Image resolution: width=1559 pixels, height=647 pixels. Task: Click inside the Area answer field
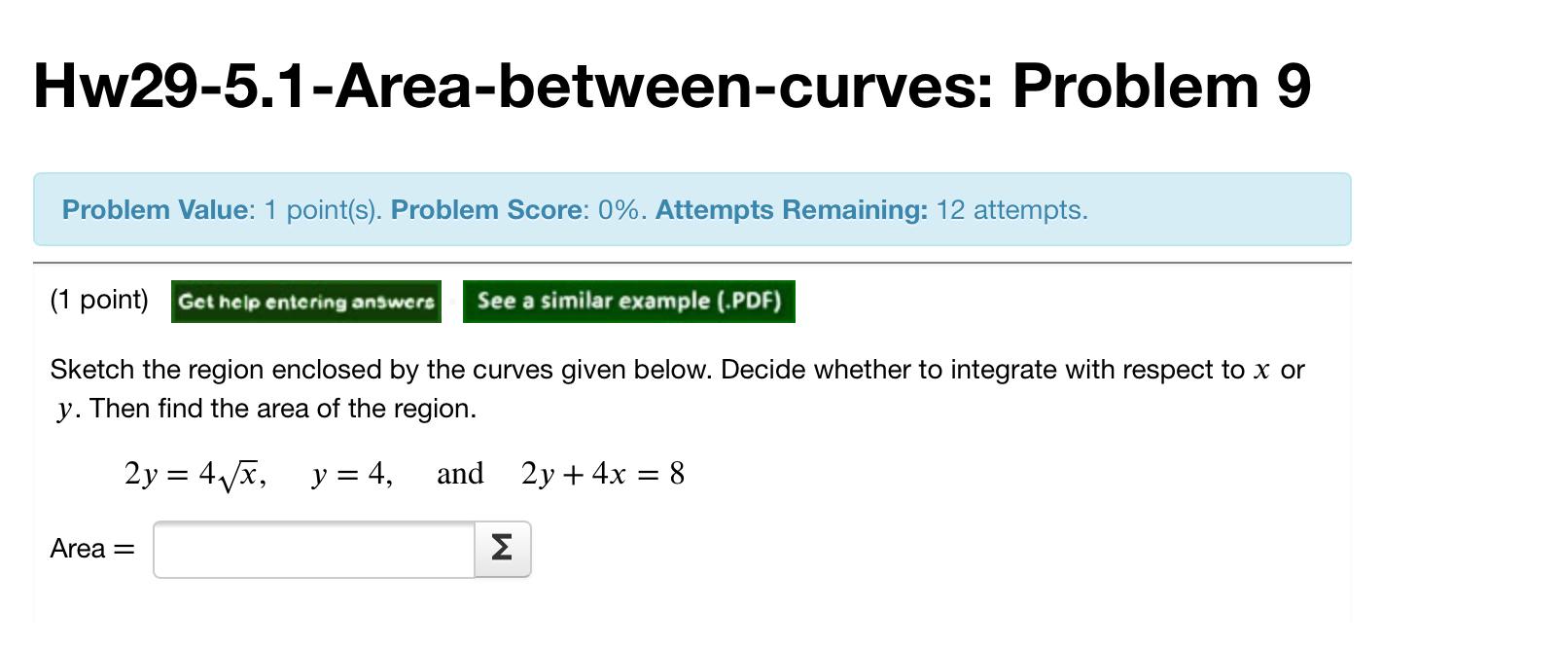click(x=311, y=548)
